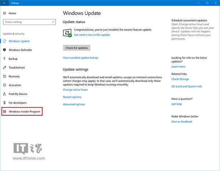Open Restart options
The height and width of the screenshot is (171, 220).
pos(72,97)
